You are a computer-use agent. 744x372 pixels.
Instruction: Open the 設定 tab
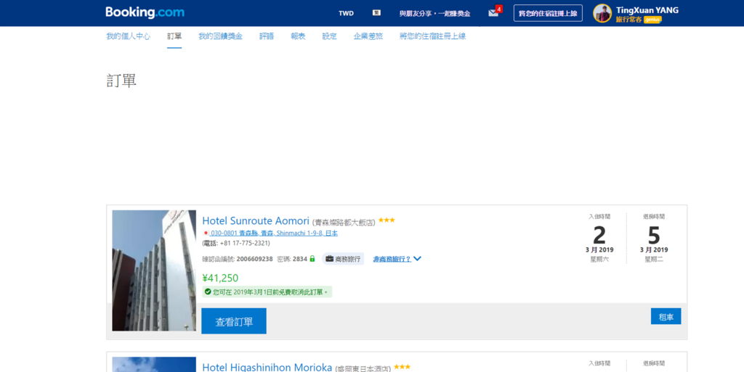[329, 36]
